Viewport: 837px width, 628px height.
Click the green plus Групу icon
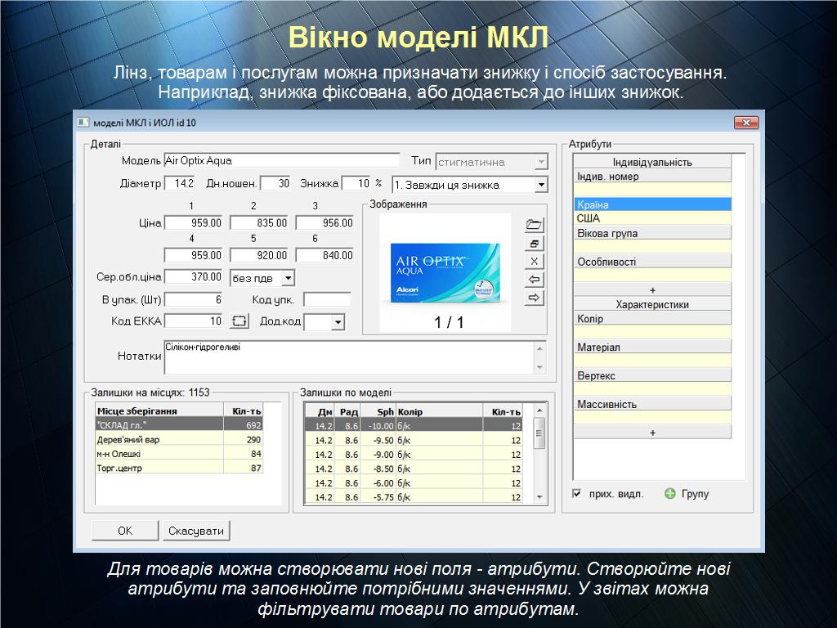[x=670, y=494]
